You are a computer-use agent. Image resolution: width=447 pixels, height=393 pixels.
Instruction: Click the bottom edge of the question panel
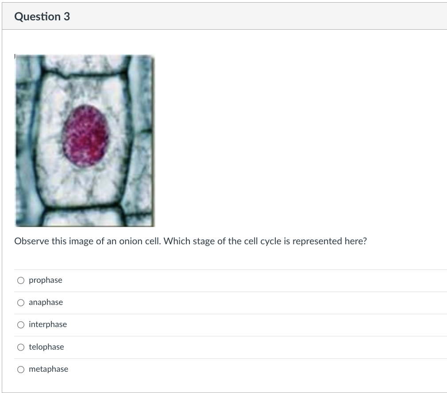[223, 392]
